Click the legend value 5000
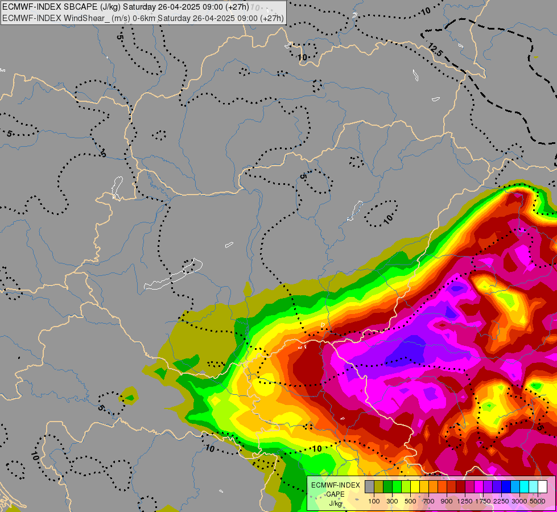Screen dimensions: 557x512 pos(538,501)
